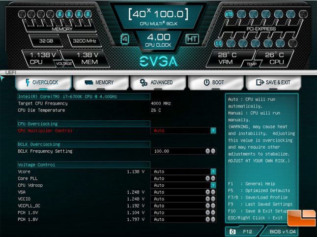Increase VSA voltage with plus button
Screen dimensions: 317x237
(207, 192)
